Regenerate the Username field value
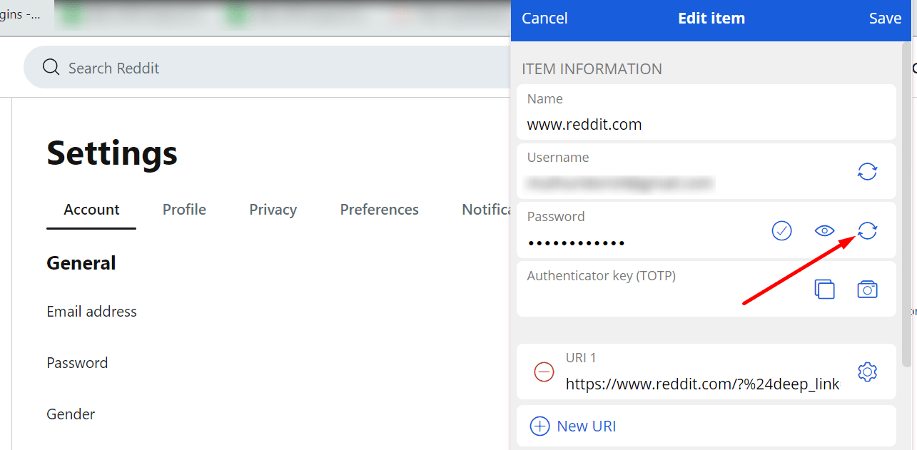The width and height of the screenshot is (917, 450). coord(867,172)
